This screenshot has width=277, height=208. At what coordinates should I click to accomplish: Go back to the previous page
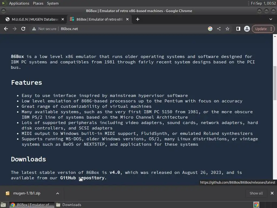tap(6, 29)
